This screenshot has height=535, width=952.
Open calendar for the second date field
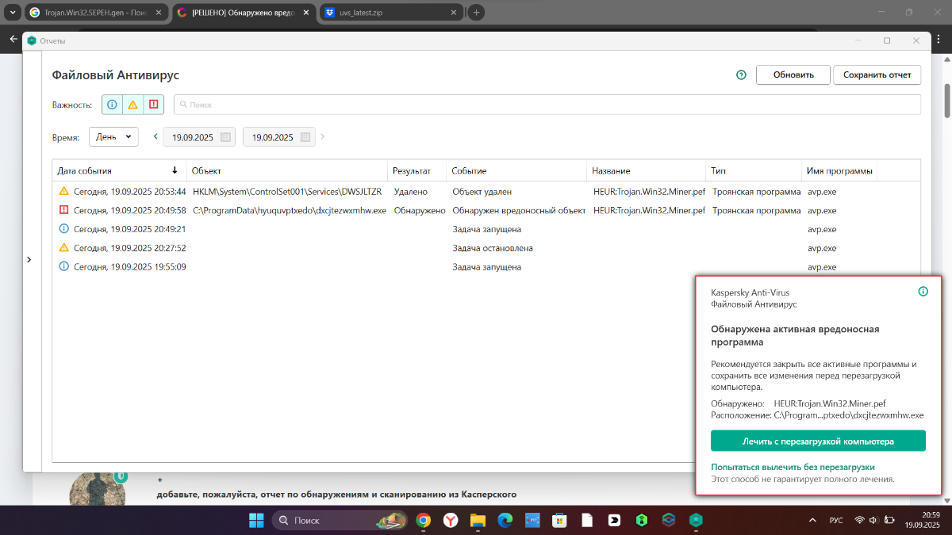[x=305, y=137]
